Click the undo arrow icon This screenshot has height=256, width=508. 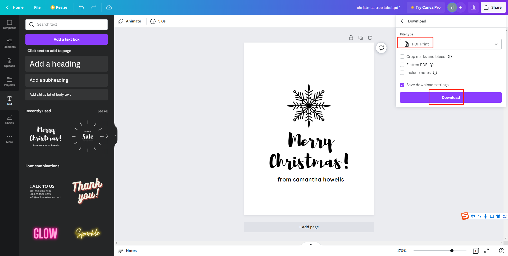pos(81,7)
